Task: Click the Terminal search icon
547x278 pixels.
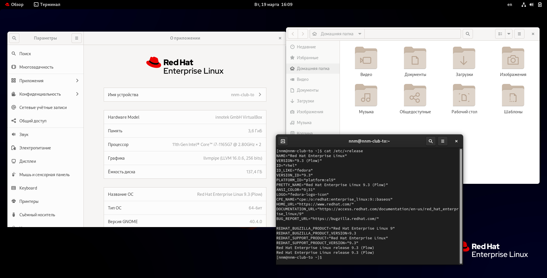Action: coord(430,141)
